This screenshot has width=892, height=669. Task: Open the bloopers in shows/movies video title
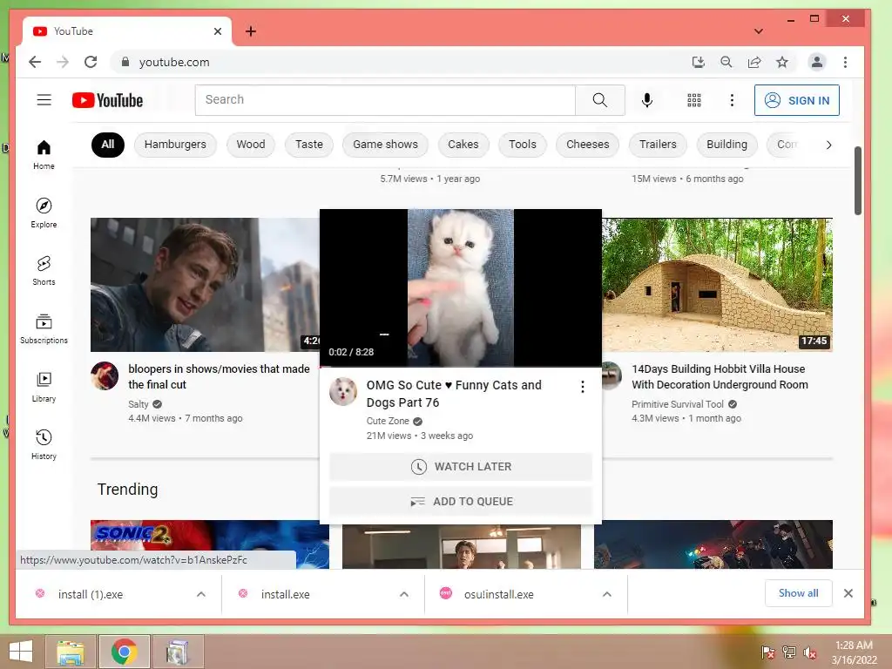pos(219,376)
